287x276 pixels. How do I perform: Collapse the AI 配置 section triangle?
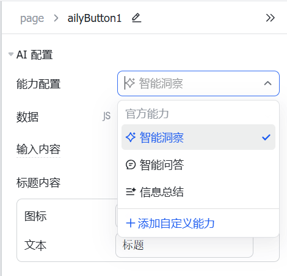[x=11, y=54]
